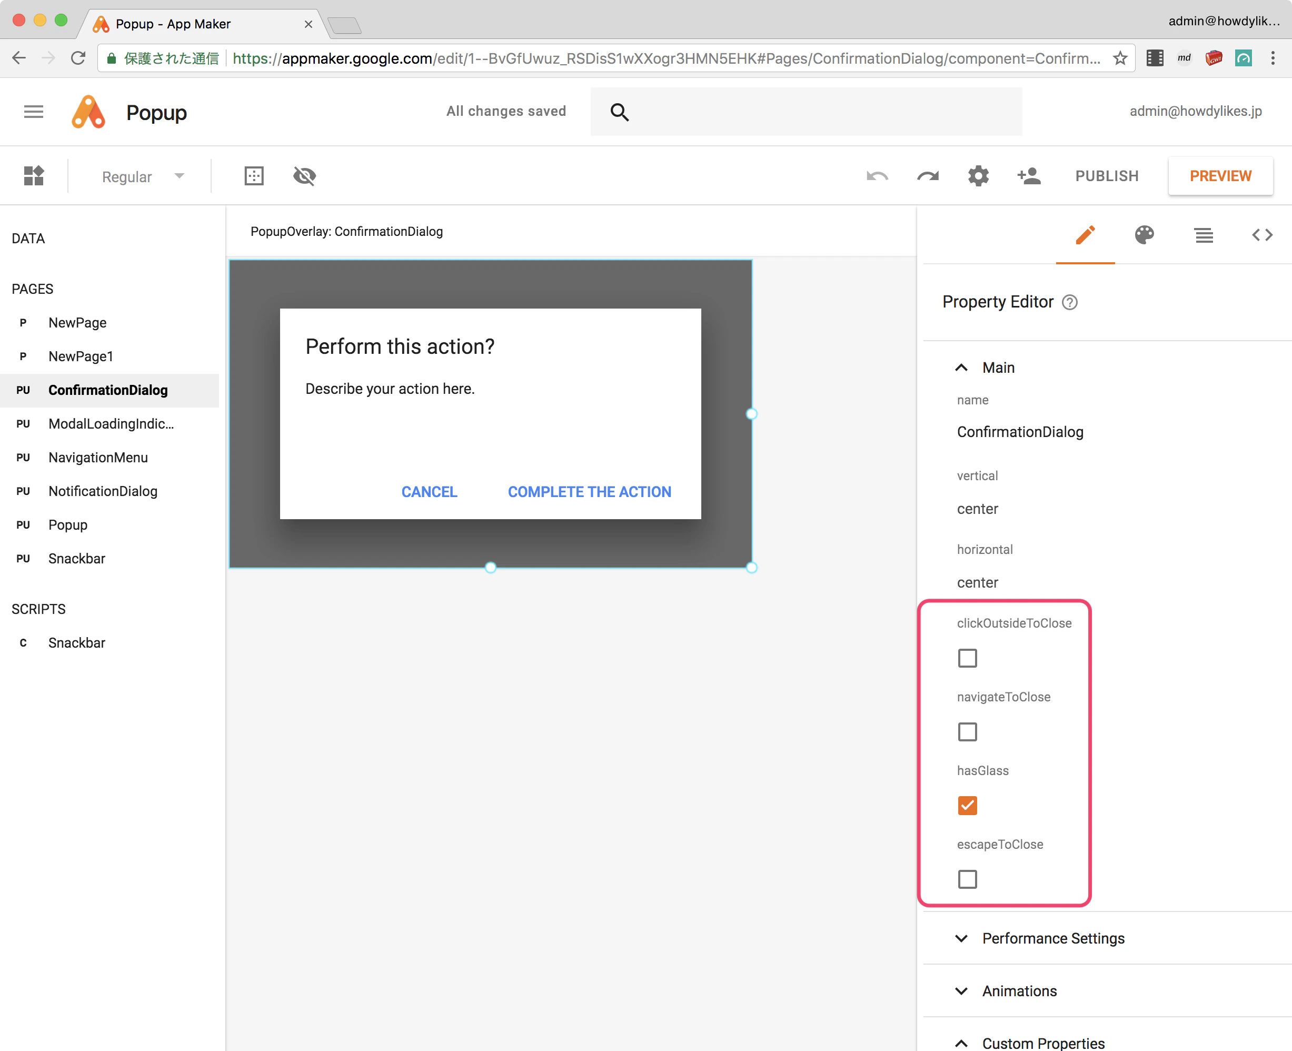Click the PUBLISH button
Screen dimensions: 1292x1051
pos(1107,176)
